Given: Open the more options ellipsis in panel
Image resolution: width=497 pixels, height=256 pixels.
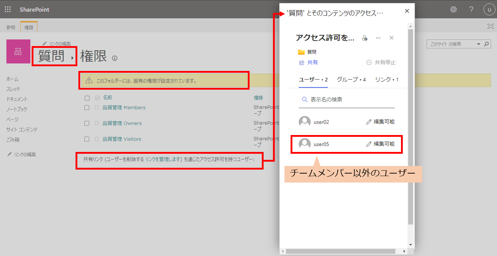Looking at the screenshot, I should click(378, 38).
